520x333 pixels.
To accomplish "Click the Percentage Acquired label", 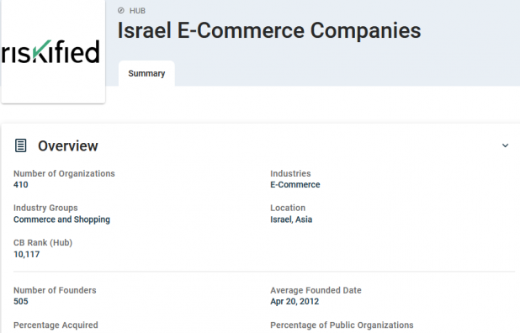I will click(56, 325).
